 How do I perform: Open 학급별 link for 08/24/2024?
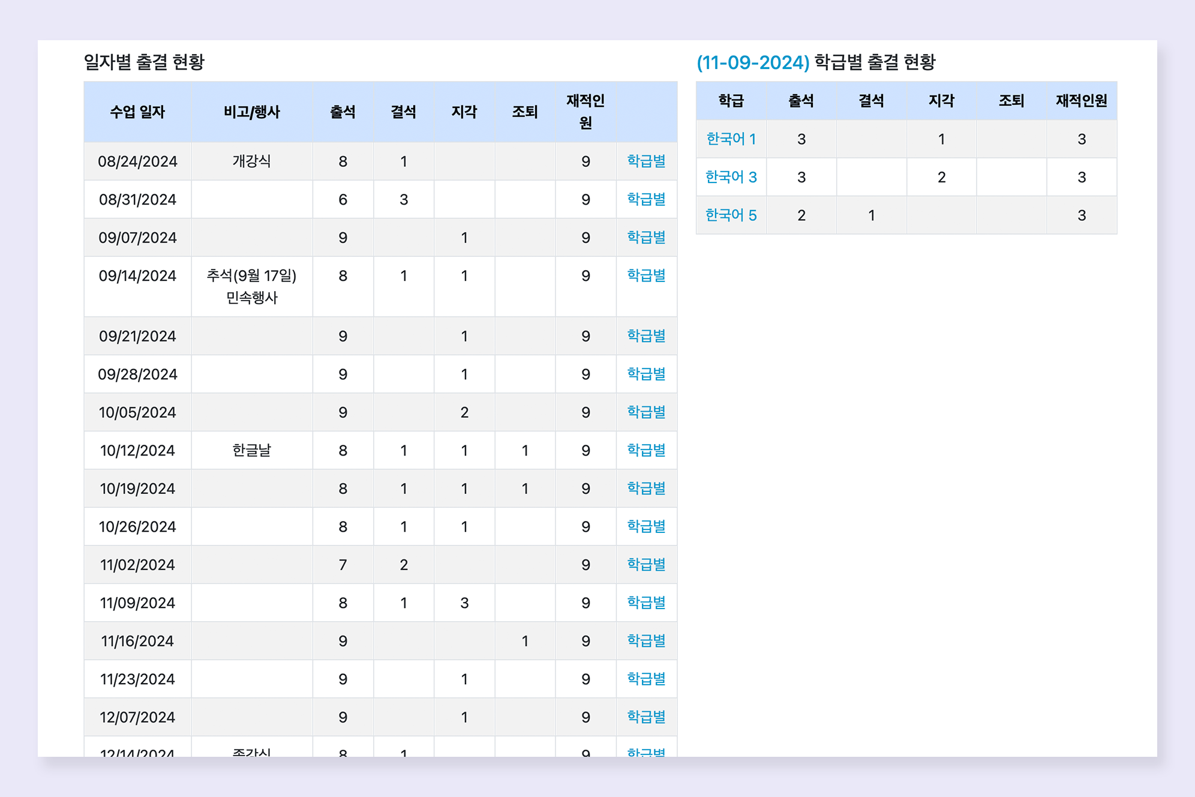(646, 161)
